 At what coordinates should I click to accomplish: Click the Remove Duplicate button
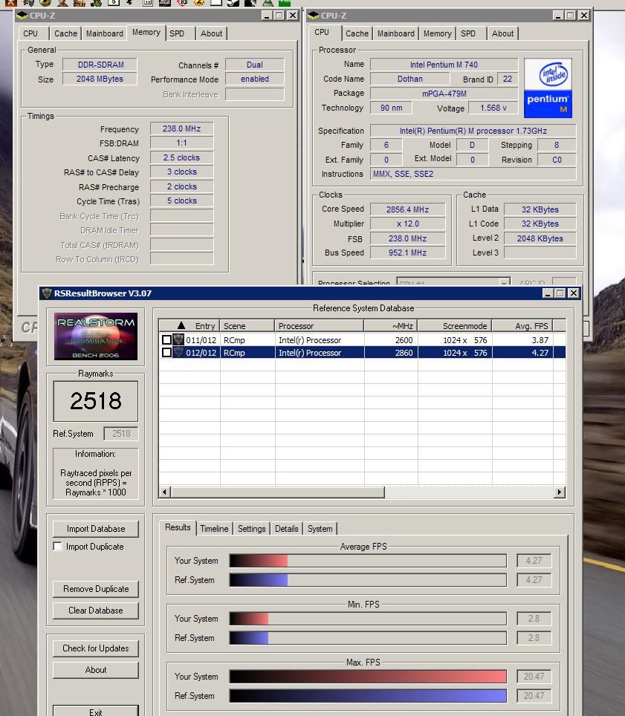point(96,589)
